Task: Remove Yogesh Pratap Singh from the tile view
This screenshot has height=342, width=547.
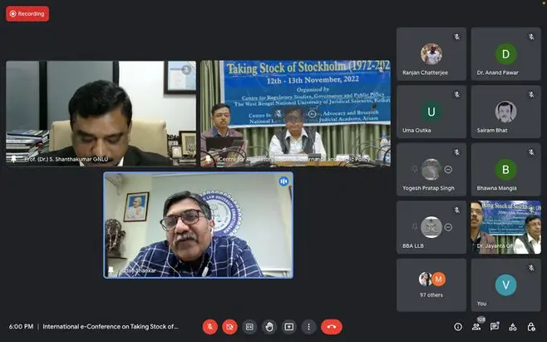Action: pyautogui.click(x=448, y=170)
